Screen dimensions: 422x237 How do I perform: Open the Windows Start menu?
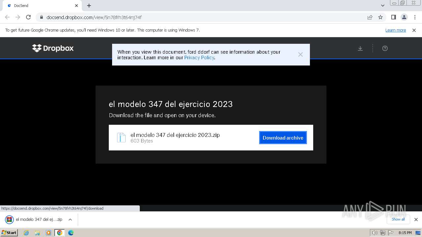click(x=9, y=233)
